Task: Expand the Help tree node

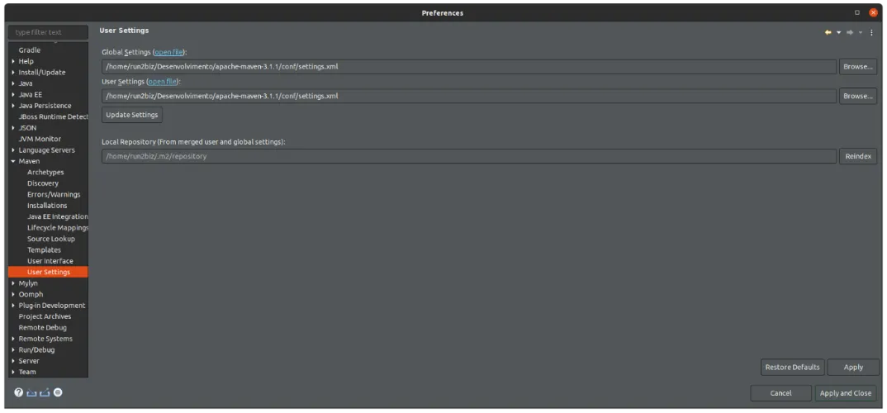Action: (13, 61)
